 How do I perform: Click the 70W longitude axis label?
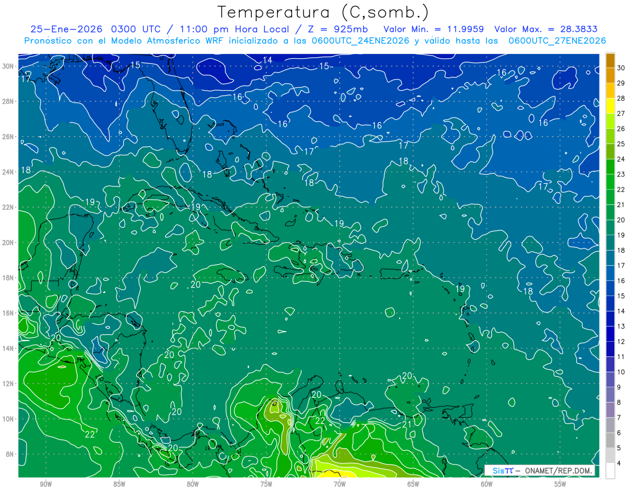340,484
